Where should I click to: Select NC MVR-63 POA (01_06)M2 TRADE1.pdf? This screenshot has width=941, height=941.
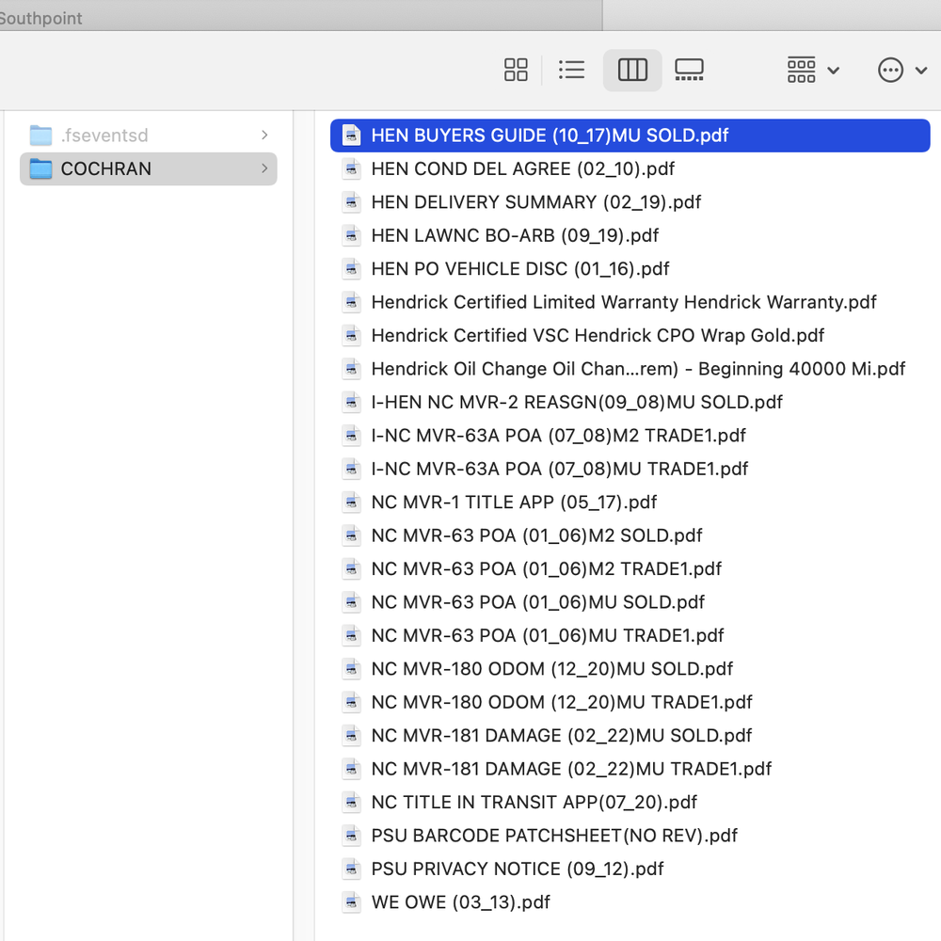pos(630,568)
